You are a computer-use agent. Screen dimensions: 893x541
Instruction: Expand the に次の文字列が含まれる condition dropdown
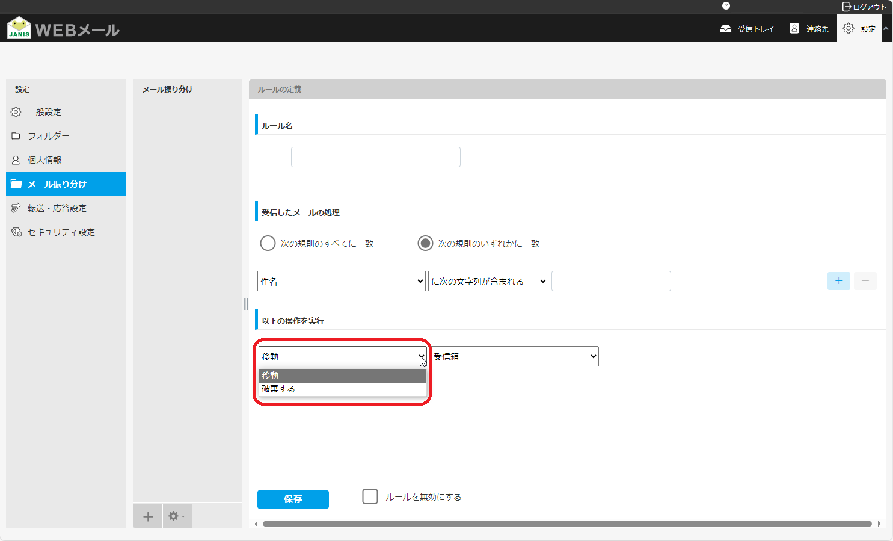[488, 282]
